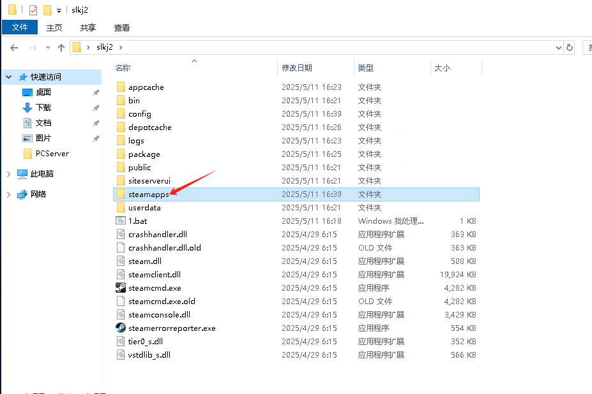Click the 554 KB size cell

tap(463, 328)
